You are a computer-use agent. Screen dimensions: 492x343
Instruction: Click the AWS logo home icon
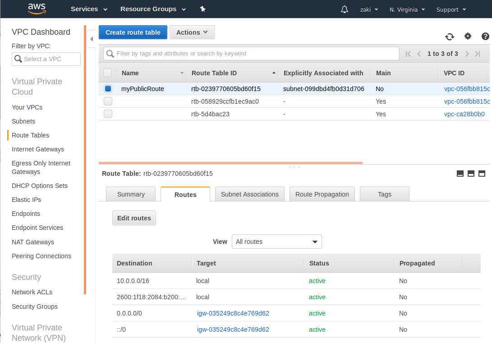coord(37,9)
